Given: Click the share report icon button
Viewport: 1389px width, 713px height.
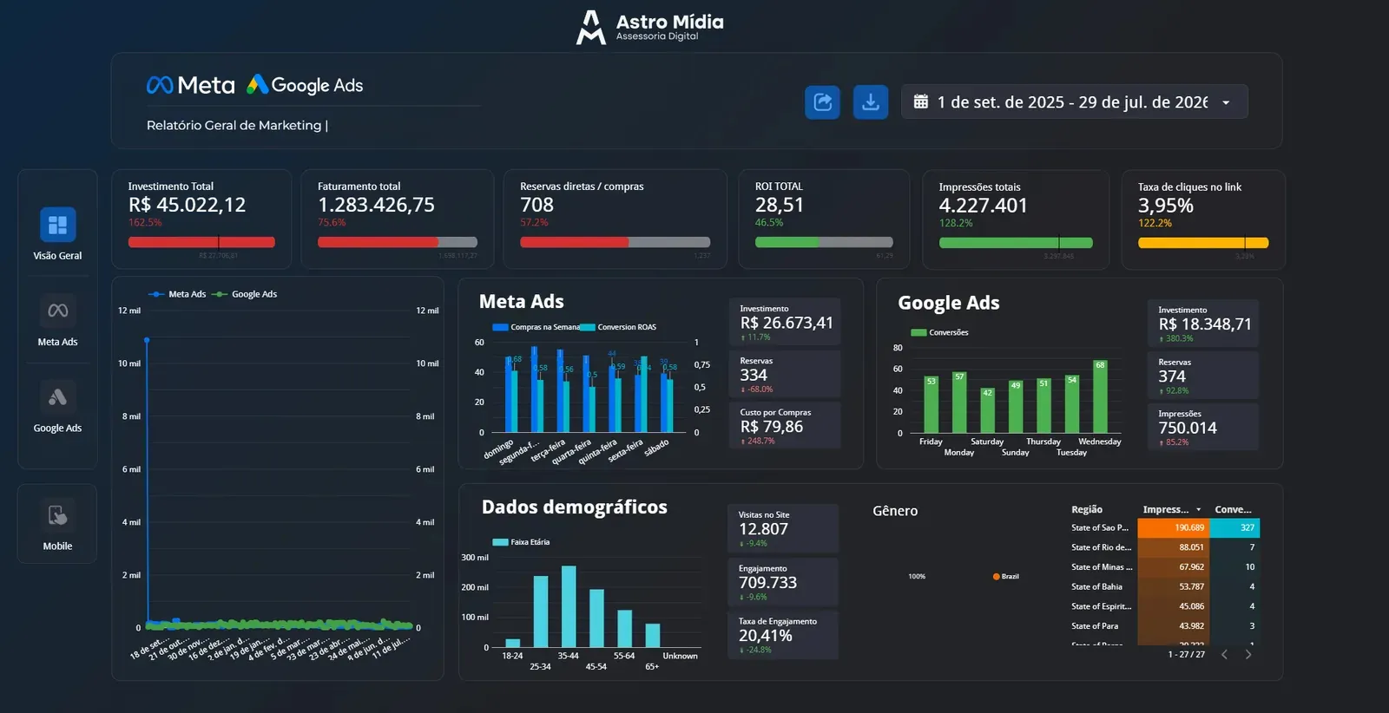Looking at the screenshot, I should point(822,102).
